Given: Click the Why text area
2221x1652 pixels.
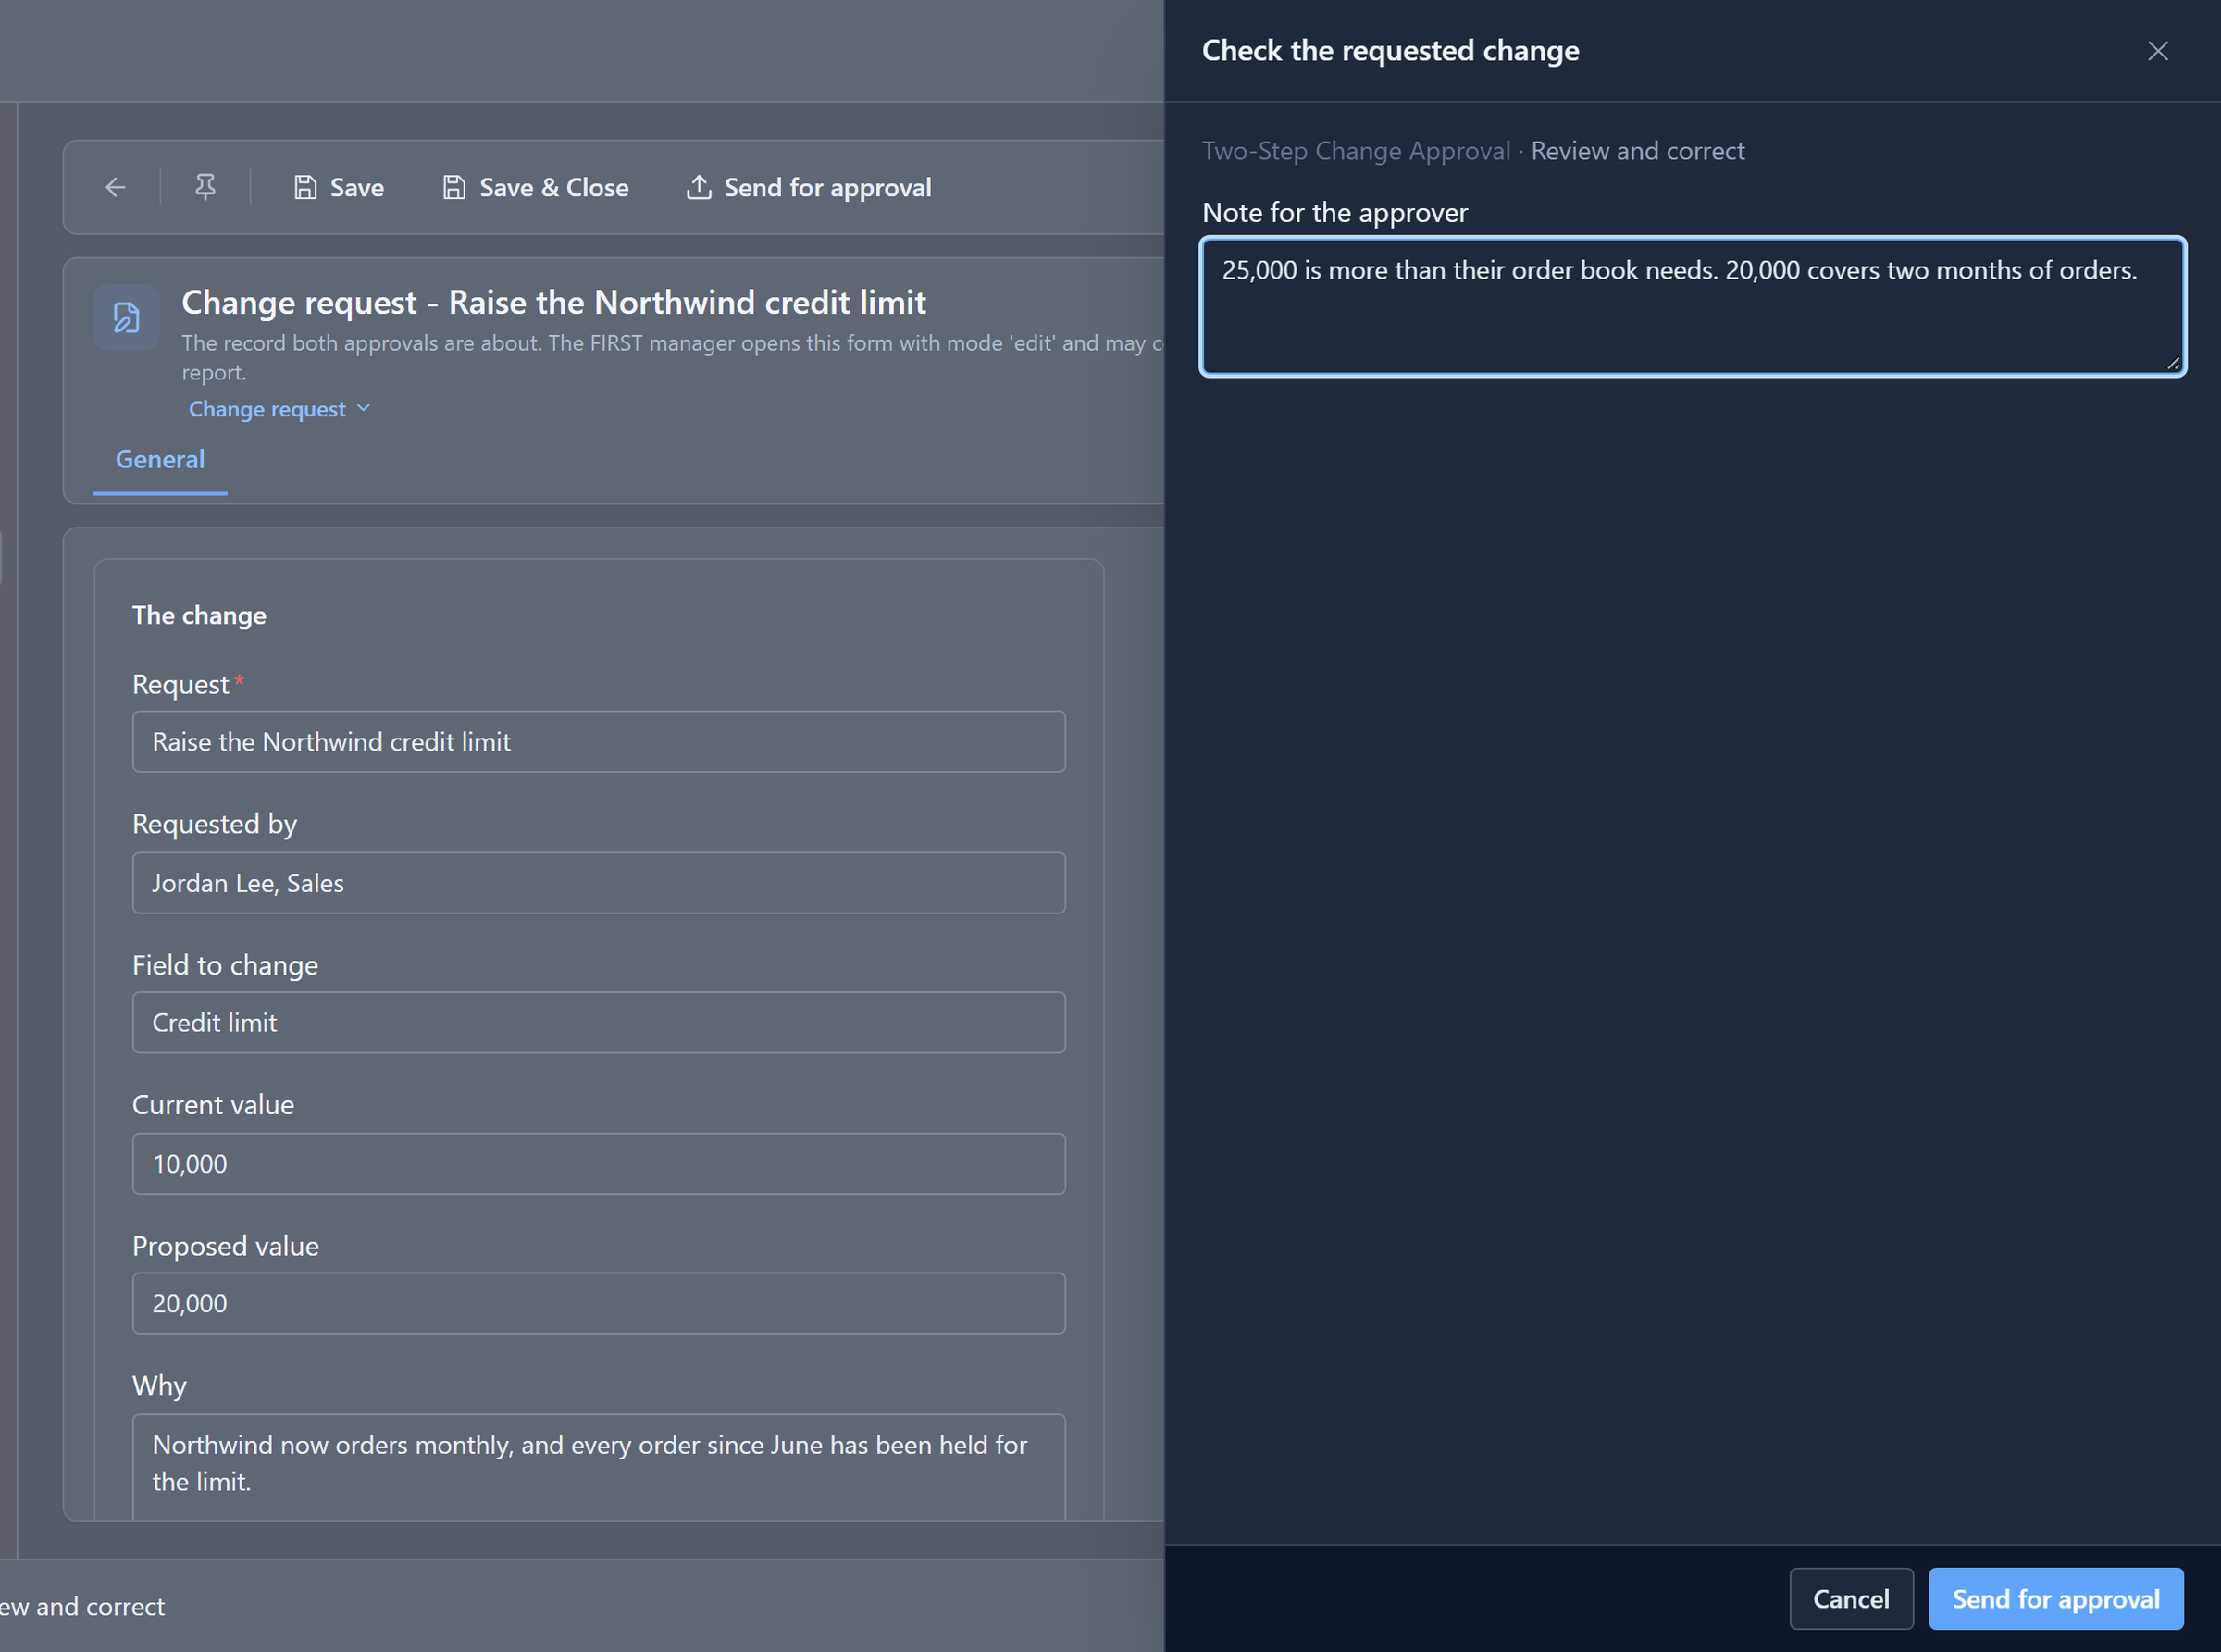Looking at the screenshot, I should [599, 1466].
